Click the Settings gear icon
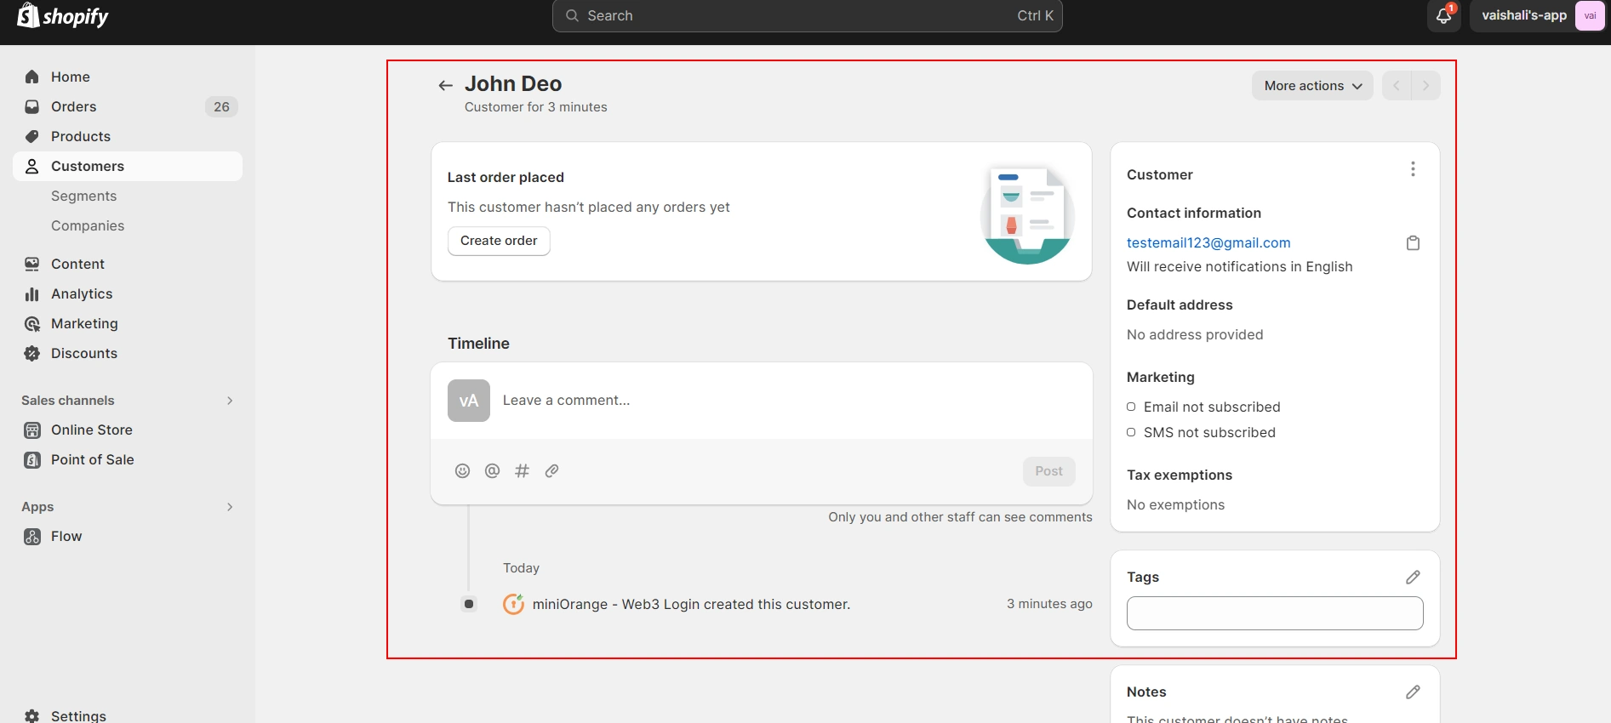The width and height of the screenshot is (1611, 723). pos(32,715)
